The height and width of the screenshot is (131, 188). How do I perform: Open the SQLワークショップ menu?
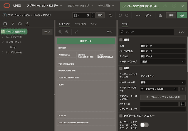click(80, 6)
